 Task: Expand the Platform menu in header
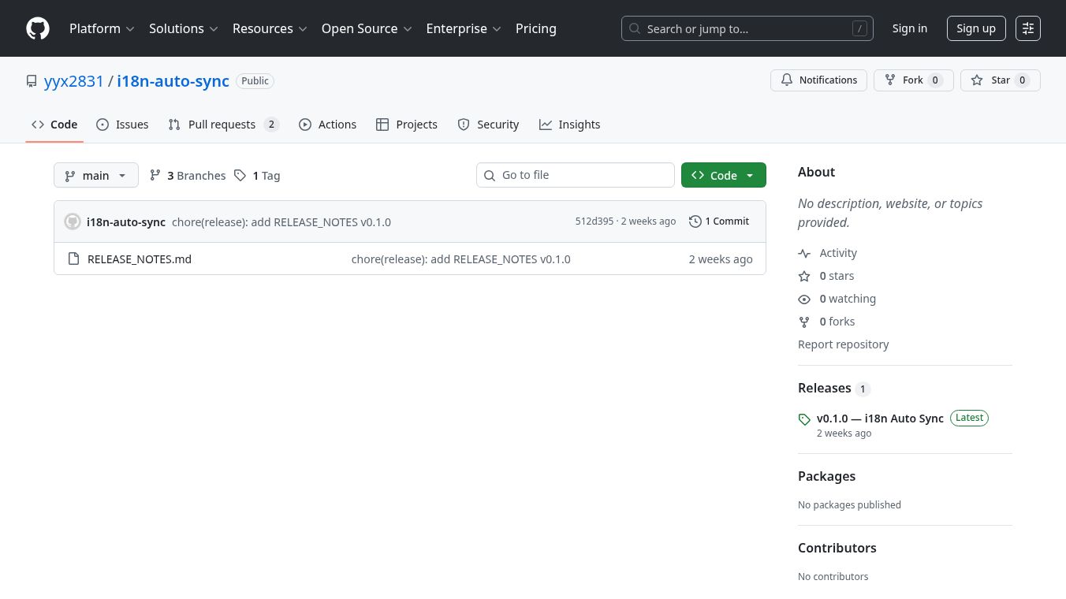102,28
